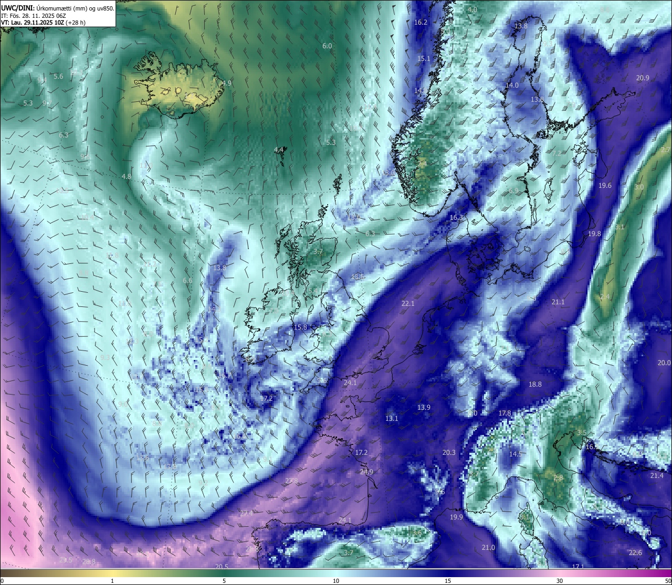672x585 pixels.
Task: Click the 13.9 value label
Action: coord(424,407)
